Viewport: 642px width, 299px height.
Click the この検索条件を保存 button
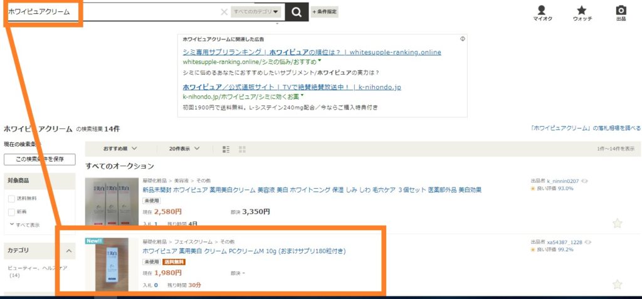coord(39,159)
